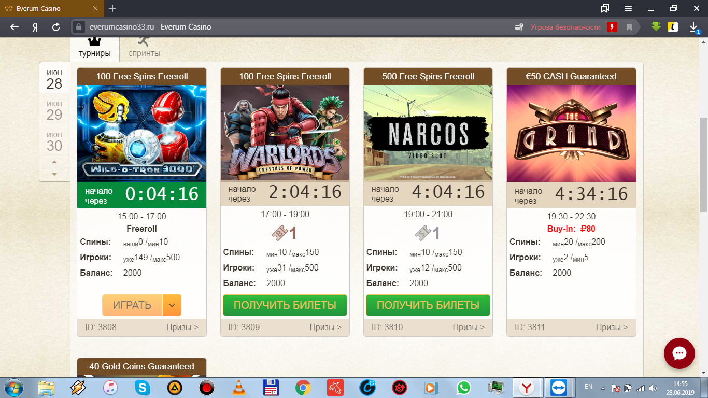Screen dimensions: 708x398
Task: Click the silver ticket icon on Narcos card
Action: [x=422, y=234]
